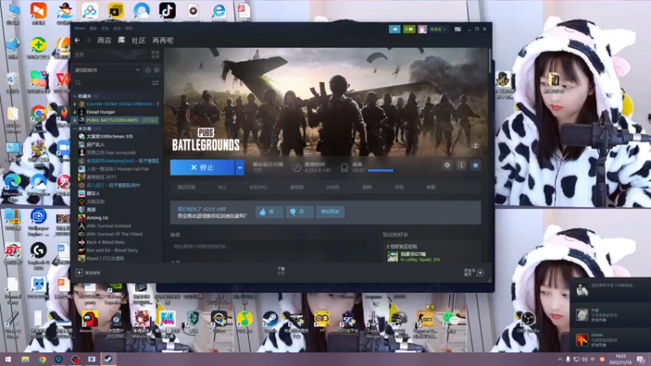This screenshot has height=366, width=651.
Task: Click the thumbs-up recommend button
Action: tap(269, 211)
